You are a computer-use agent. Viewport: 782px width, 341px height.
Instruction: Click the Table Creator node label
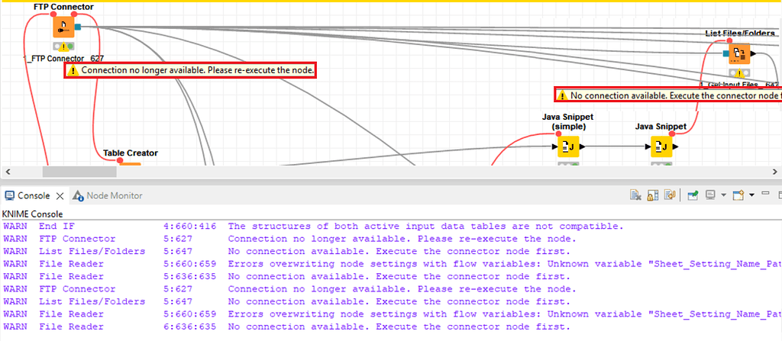coord(130,153)
